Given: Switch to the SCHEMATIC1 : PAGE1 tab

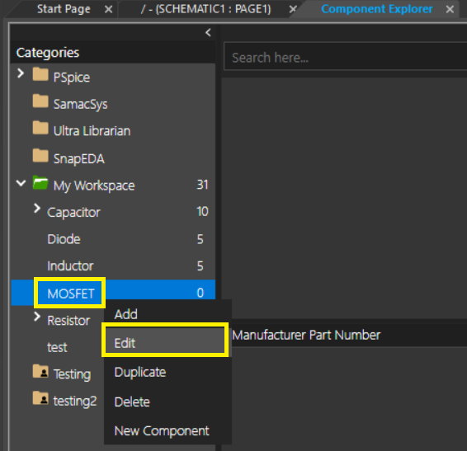Looking at the screenshot, I should (206, 9).
